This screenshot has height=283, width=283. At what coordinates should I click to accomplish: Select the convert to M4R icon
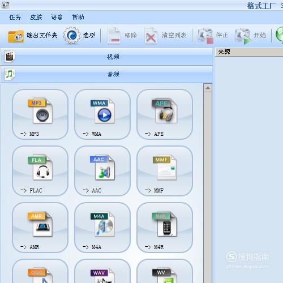point(165,228)
